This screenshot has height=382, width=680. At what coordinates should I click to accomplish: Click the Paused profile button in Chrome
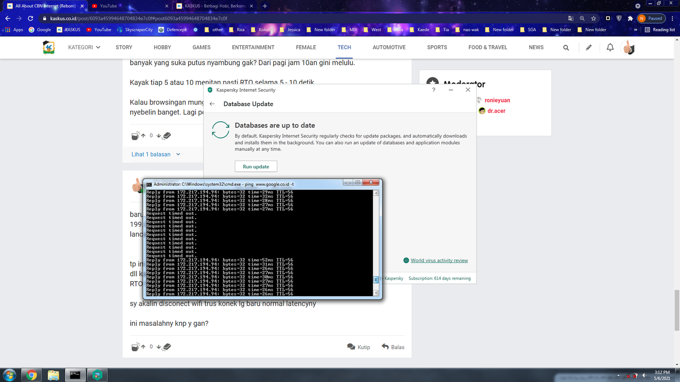tap(651, 18)
